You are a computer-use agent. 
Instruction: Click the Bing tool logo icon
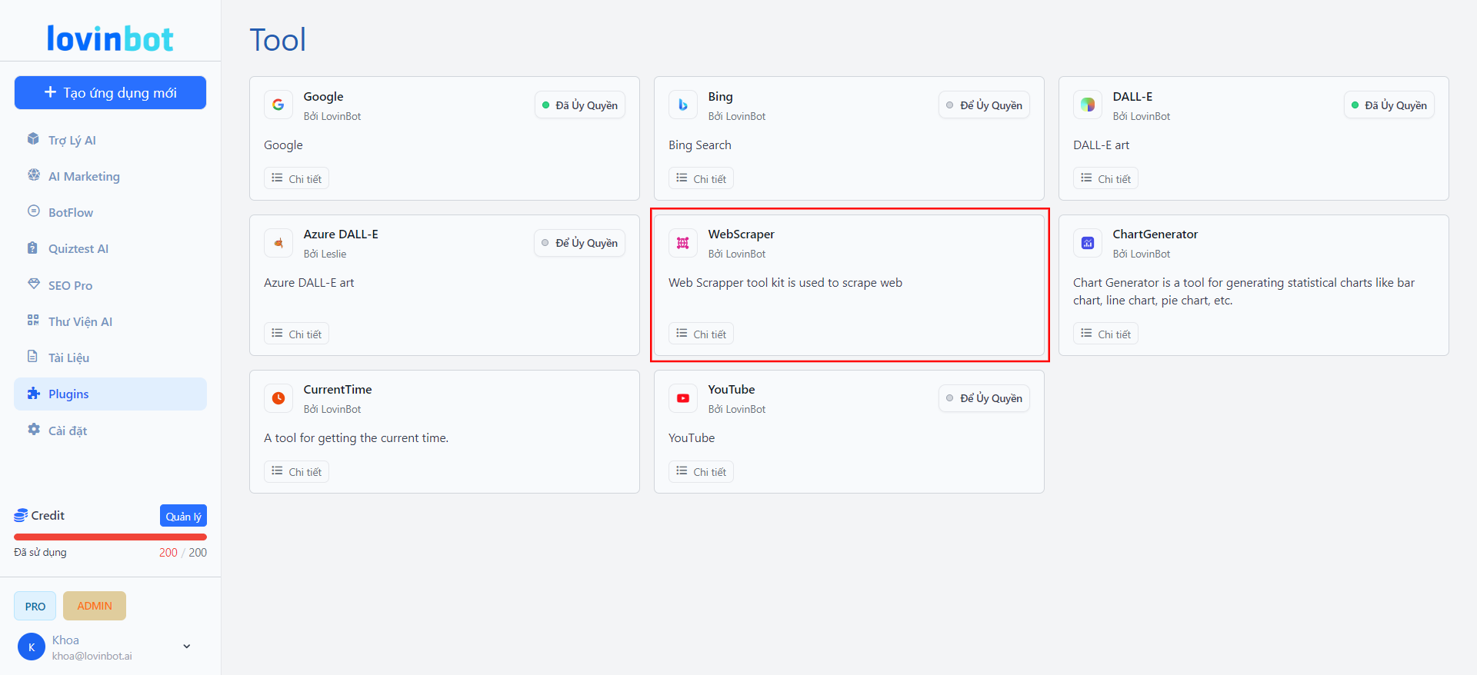682,105
